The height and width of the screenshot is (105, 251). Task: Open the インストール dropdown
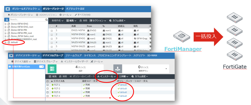pyautogui.click(x=106, y=77)
